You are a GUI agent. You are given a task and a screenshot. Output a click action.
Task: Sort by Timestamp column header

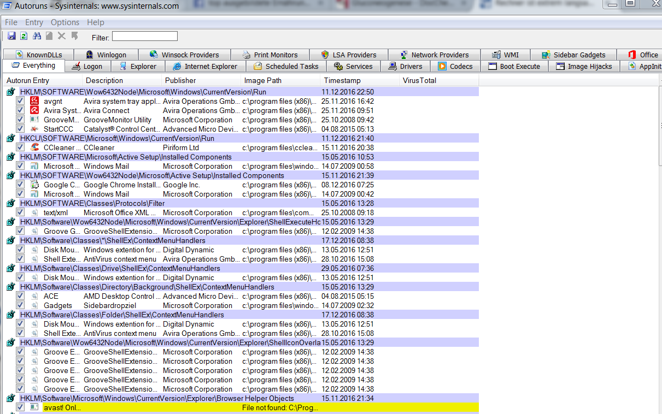(x=360, y=80)
